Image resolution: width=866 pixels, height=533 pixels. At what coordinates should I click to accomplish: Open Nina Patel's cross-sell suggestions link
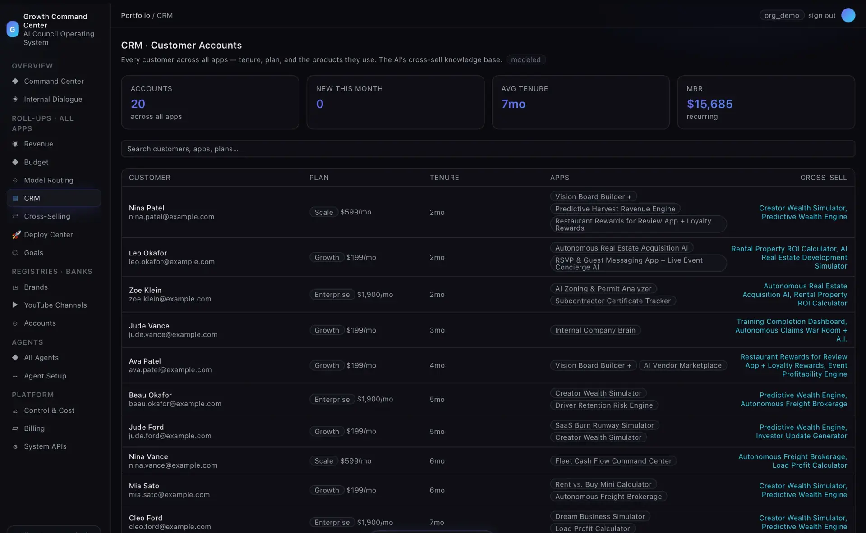(x=802, y=212)
